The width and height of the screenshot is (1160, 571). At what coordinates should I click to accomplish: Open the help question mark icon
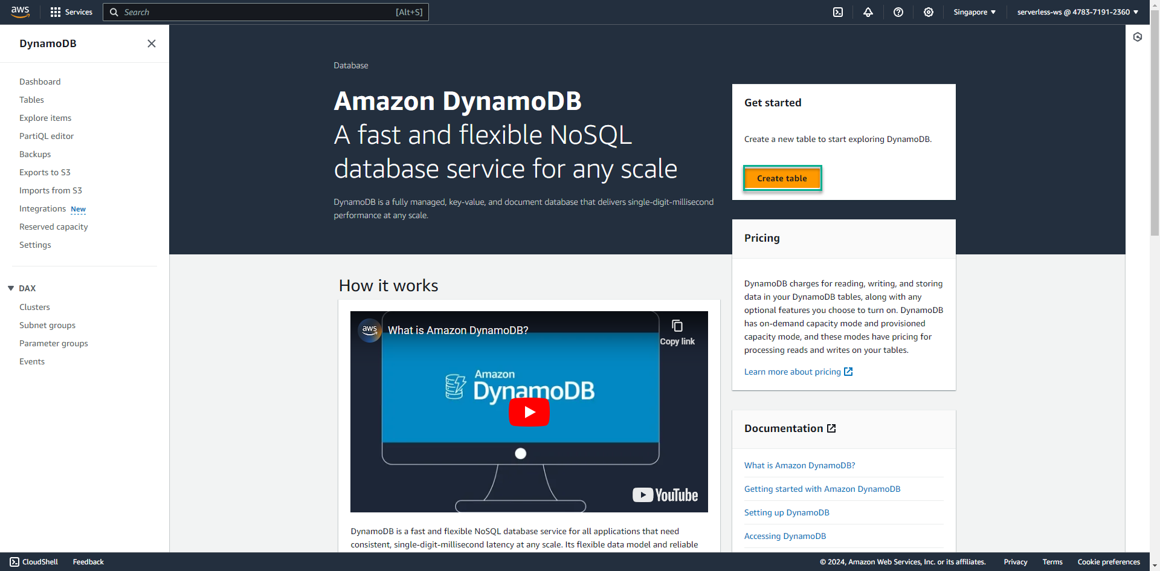(x=898, y=12)
